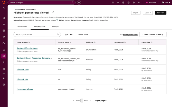Click the plus quick-create button
This screenshot has width=172, height=107.
coord(79,3)
